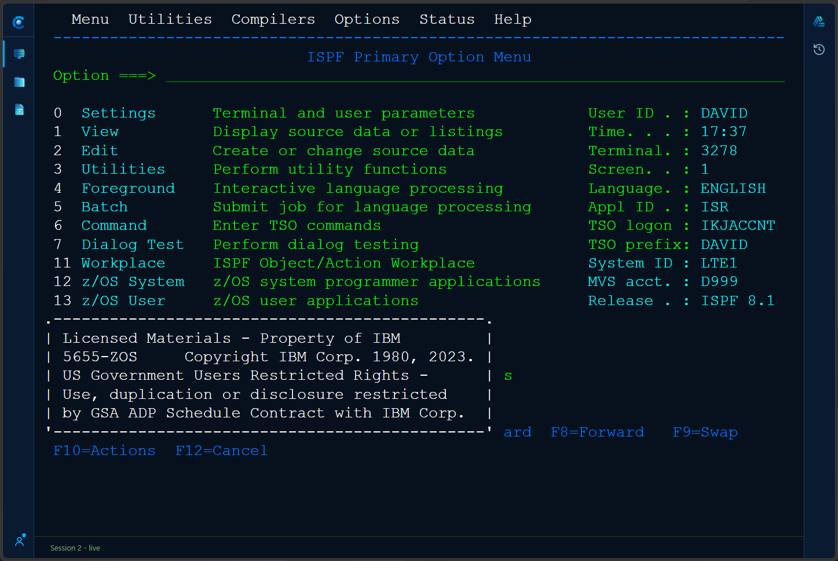Open the Menu action bar item
This screenshot has height=561, width=838.
[x=90, y=19]
